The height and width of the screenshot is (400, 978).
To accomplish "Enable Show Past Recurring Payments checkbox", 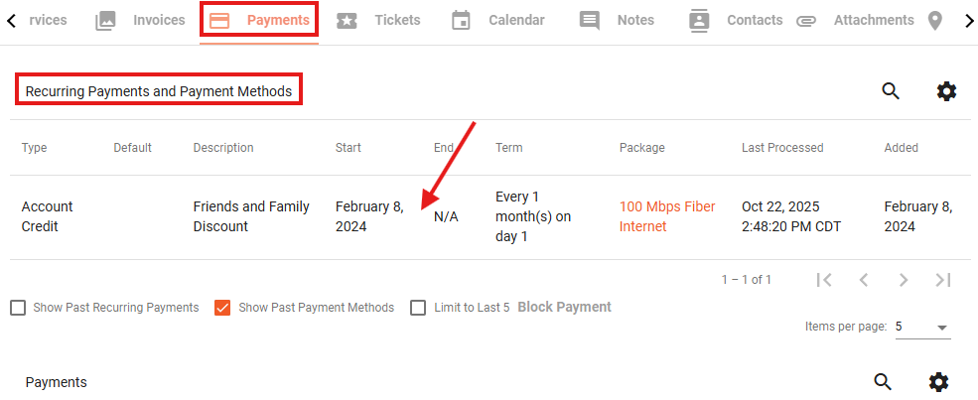I will (x=18, y=308).
